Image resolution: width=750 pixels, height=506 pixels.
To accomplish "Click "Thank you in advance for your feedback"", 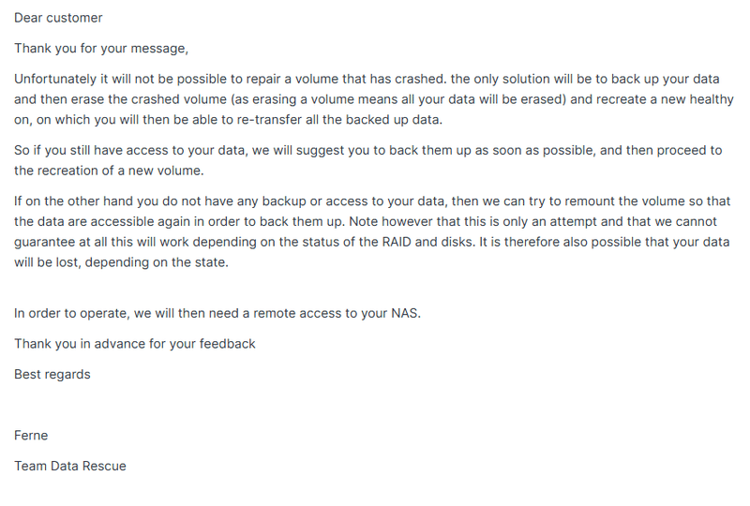I will point(134,344).
